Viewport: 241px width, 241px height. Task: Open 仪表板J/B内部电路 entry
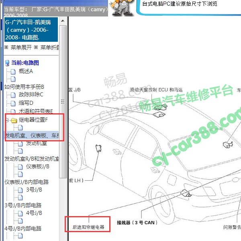pyautogui.click(x=27, y=182)
